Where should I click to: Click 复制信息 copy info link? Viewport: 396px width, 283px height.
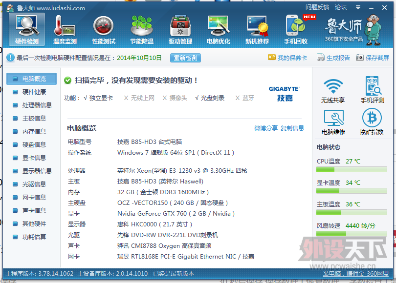[x=292, y=128]
